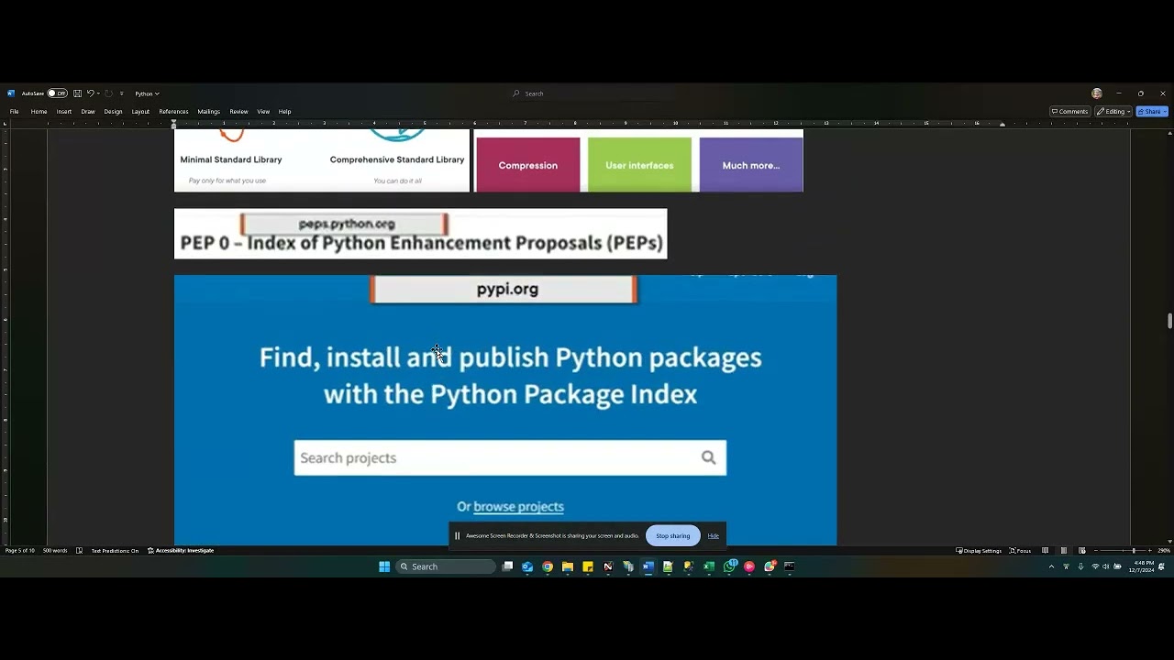Click the User interfaces image tile
This screenshot has width=1174, height=660.
tap(639, 165)
